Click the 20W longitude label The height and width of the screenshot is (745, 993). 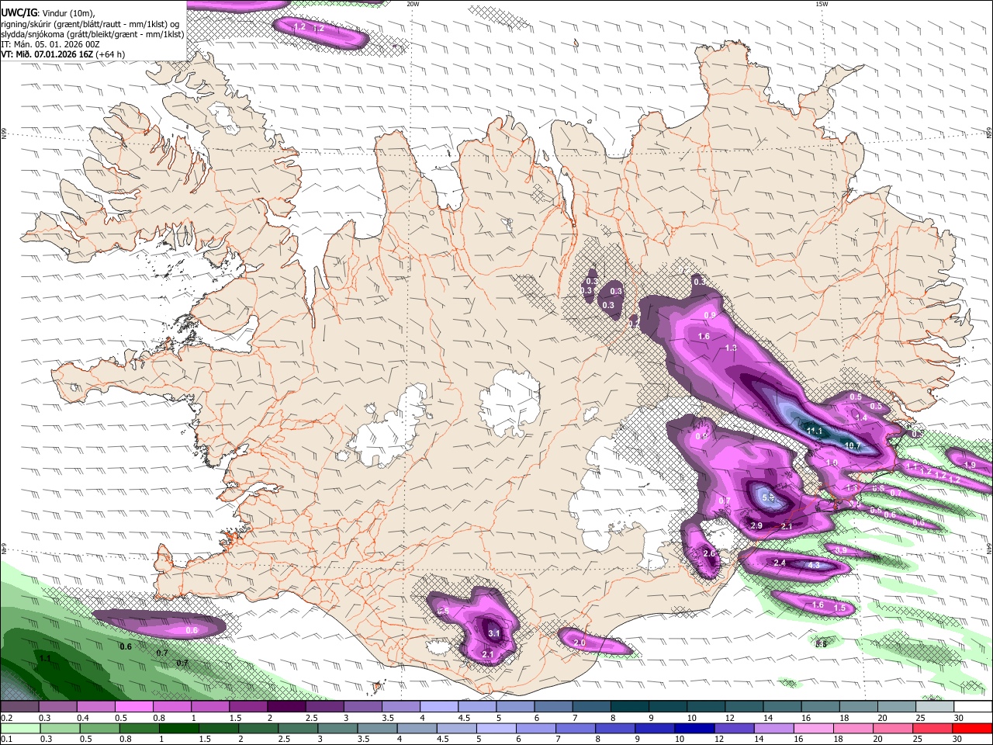(x=413, y=4)
